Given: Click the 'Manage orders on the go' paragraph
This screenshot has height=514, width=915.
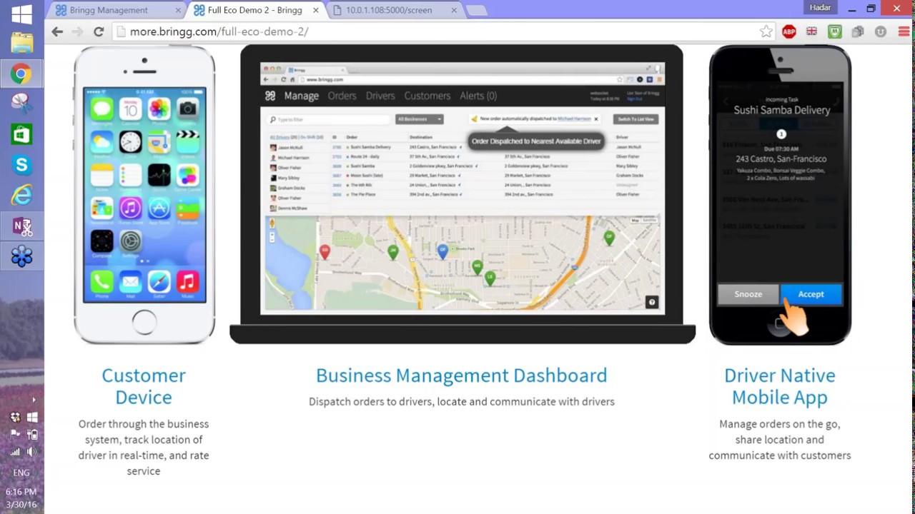Looking at the screenshot, I should (x=780, y=440).
